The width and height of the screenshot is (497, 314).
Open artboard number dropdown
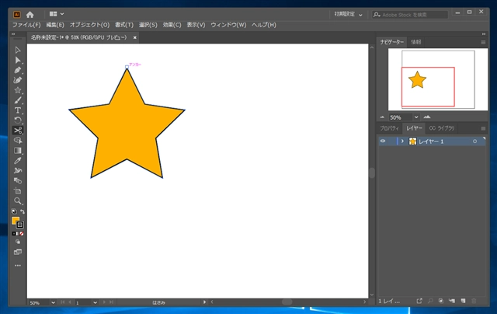[95, 302]
